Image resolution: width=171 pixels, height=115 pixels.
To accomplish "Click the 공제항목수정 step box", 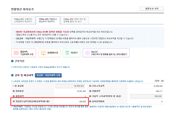I will pyautogui.click(x=49, y=53).
